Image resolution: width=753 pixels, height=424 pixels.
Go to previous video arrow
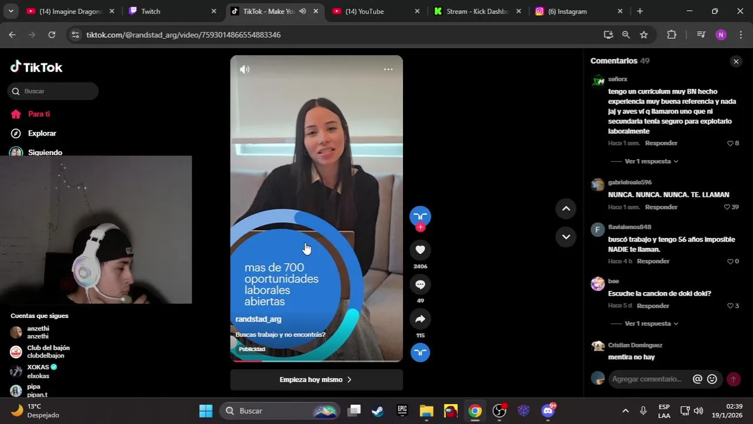click(566, 208)
